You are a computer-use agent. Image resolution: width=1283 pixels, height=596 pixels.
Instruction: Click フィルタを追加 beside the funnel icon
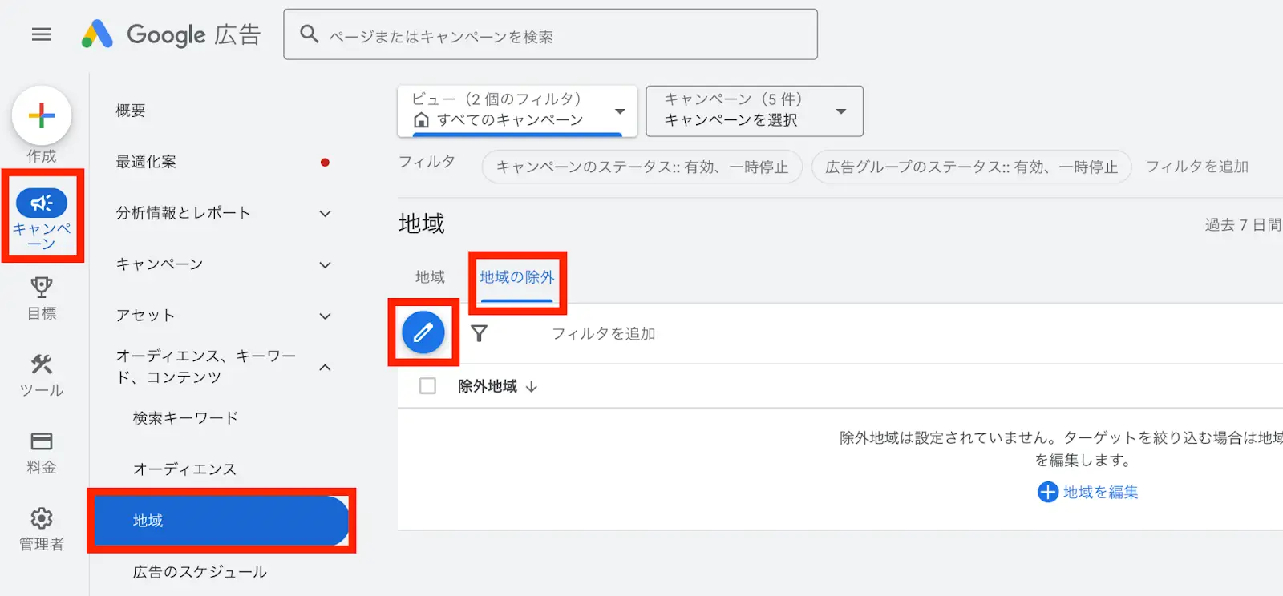pos(604,333)
